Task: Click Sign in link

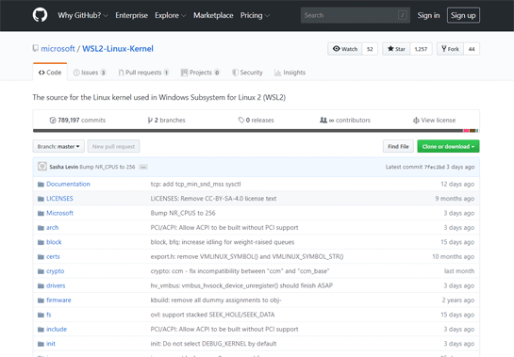Action: click(428, 15)
